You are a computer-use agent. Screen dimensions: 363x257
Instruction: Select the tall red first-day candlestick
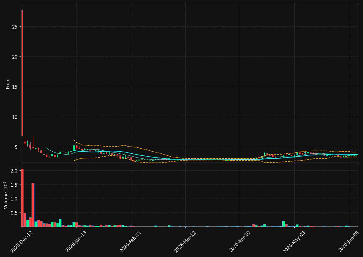point(22,73)
